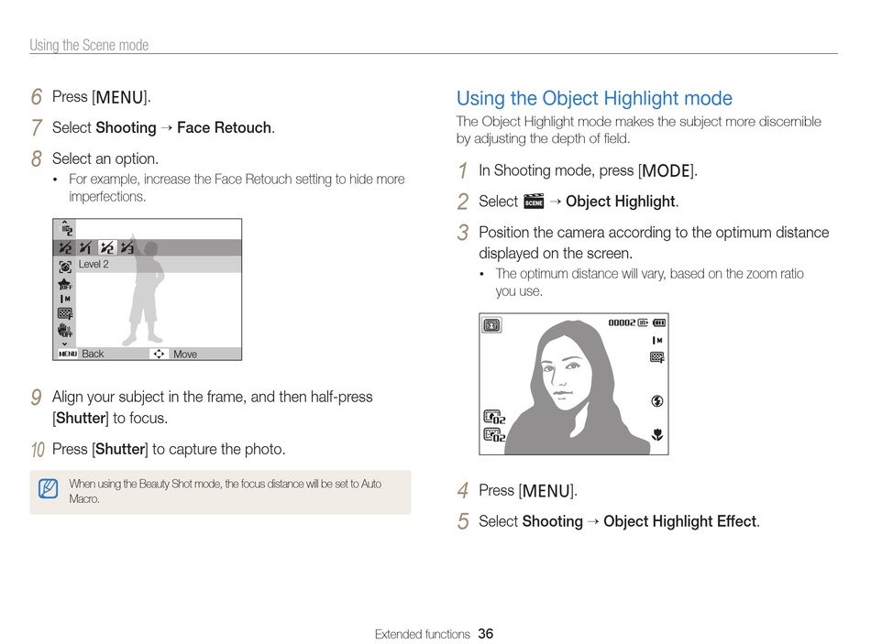Click macro tulip icon on preview
Viewport: 871px width, 644px height.
657,435
